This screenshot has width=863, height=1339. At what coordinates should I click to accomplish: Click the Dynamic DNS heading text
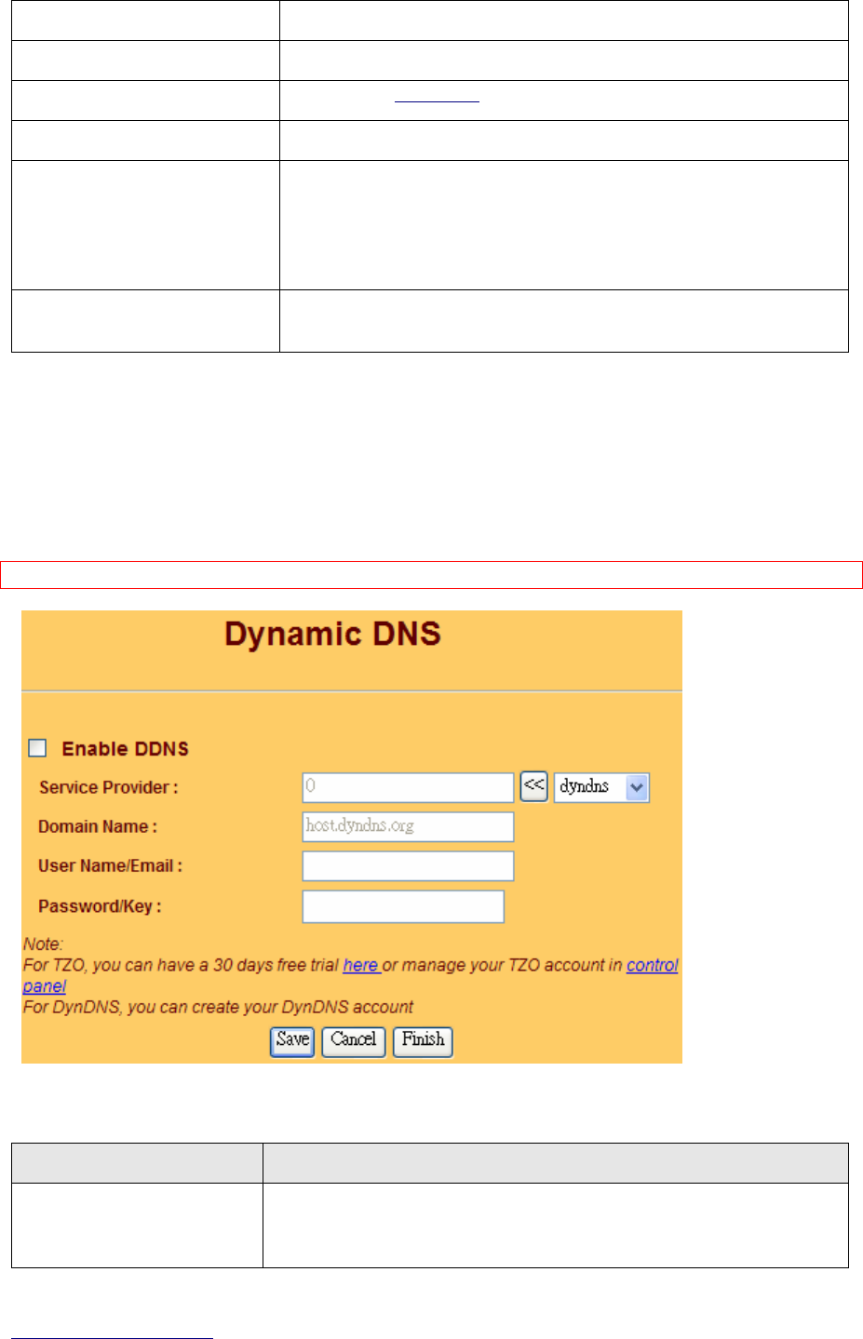[332, 635]
